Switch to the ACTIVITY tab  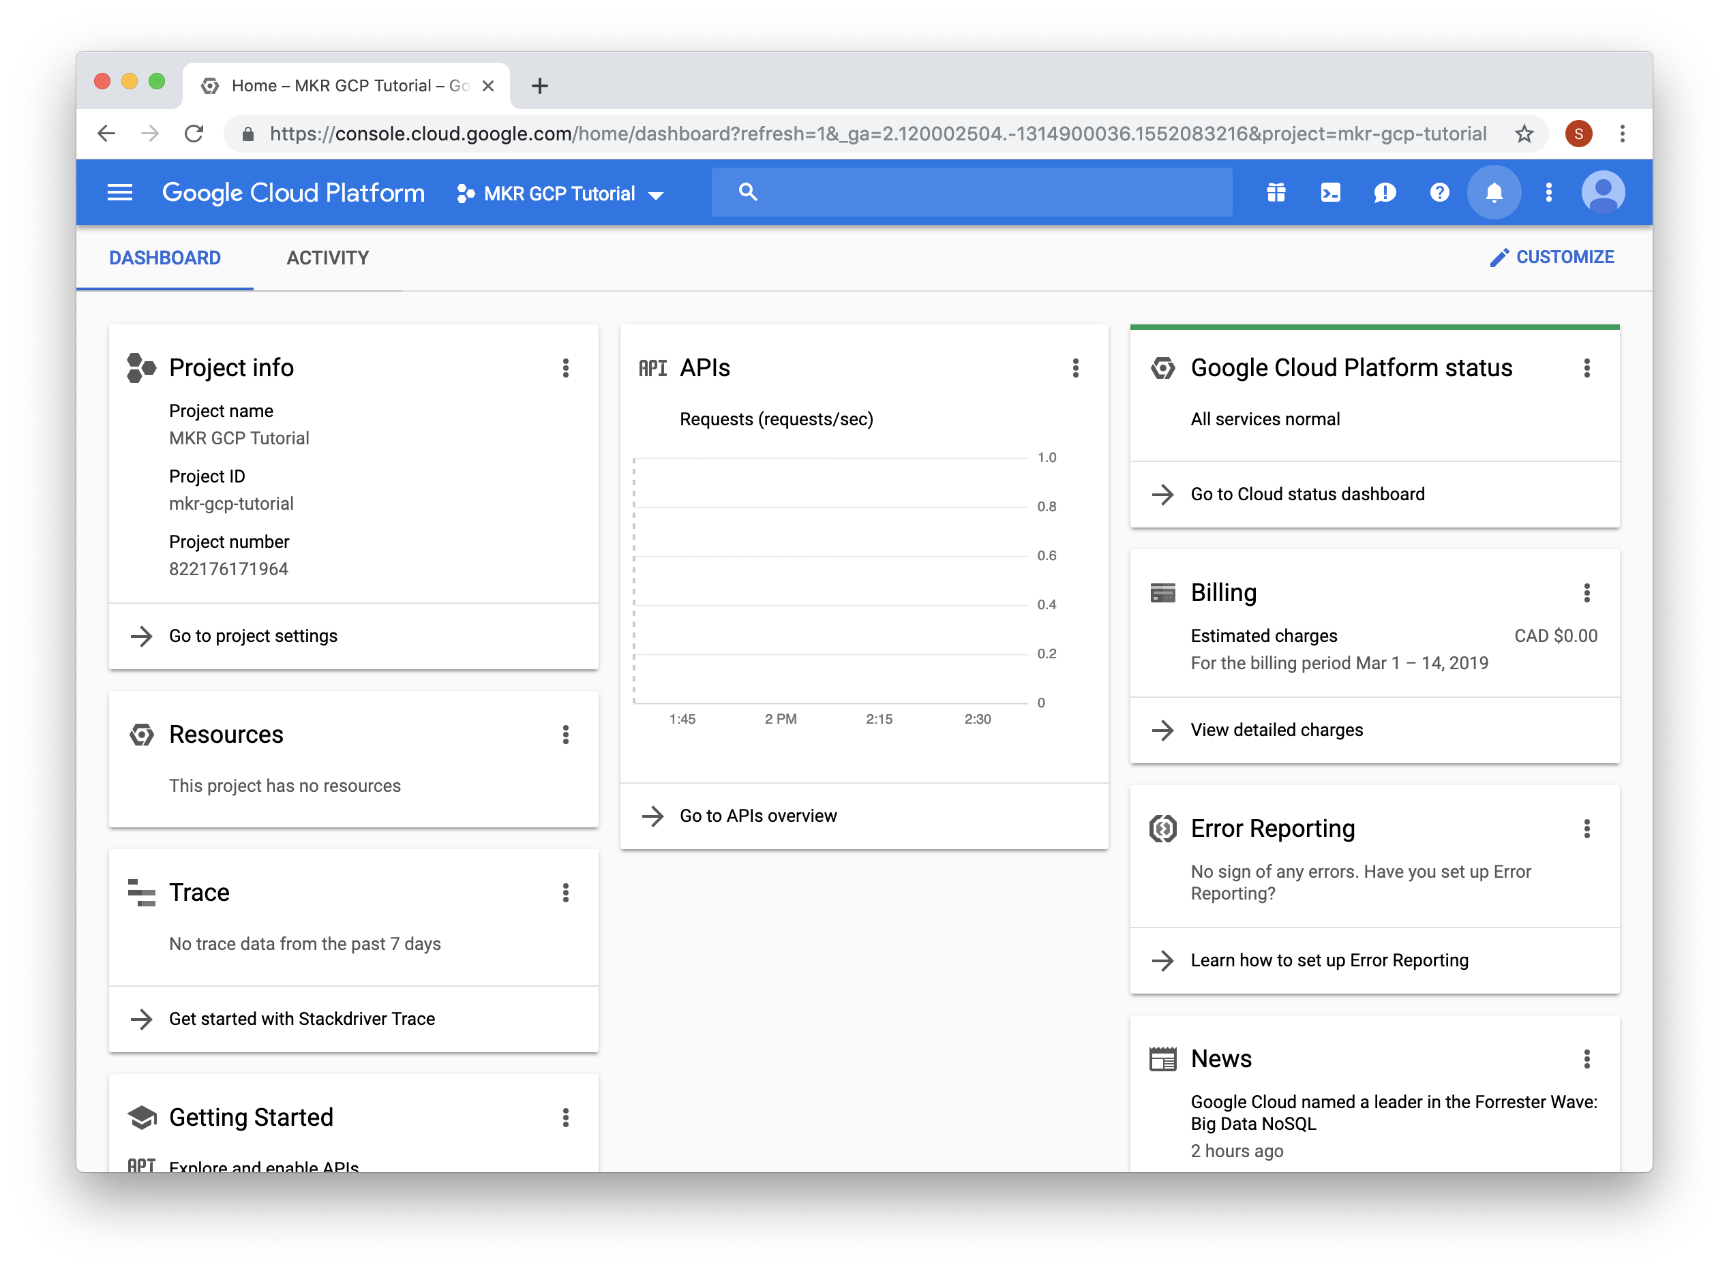tap(327, 258)
